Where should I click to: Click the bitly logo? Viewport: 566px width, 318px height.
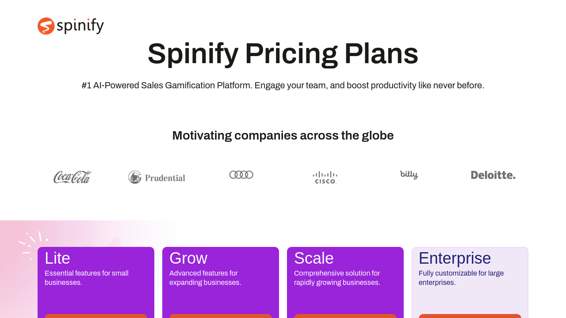click(409, 175)
